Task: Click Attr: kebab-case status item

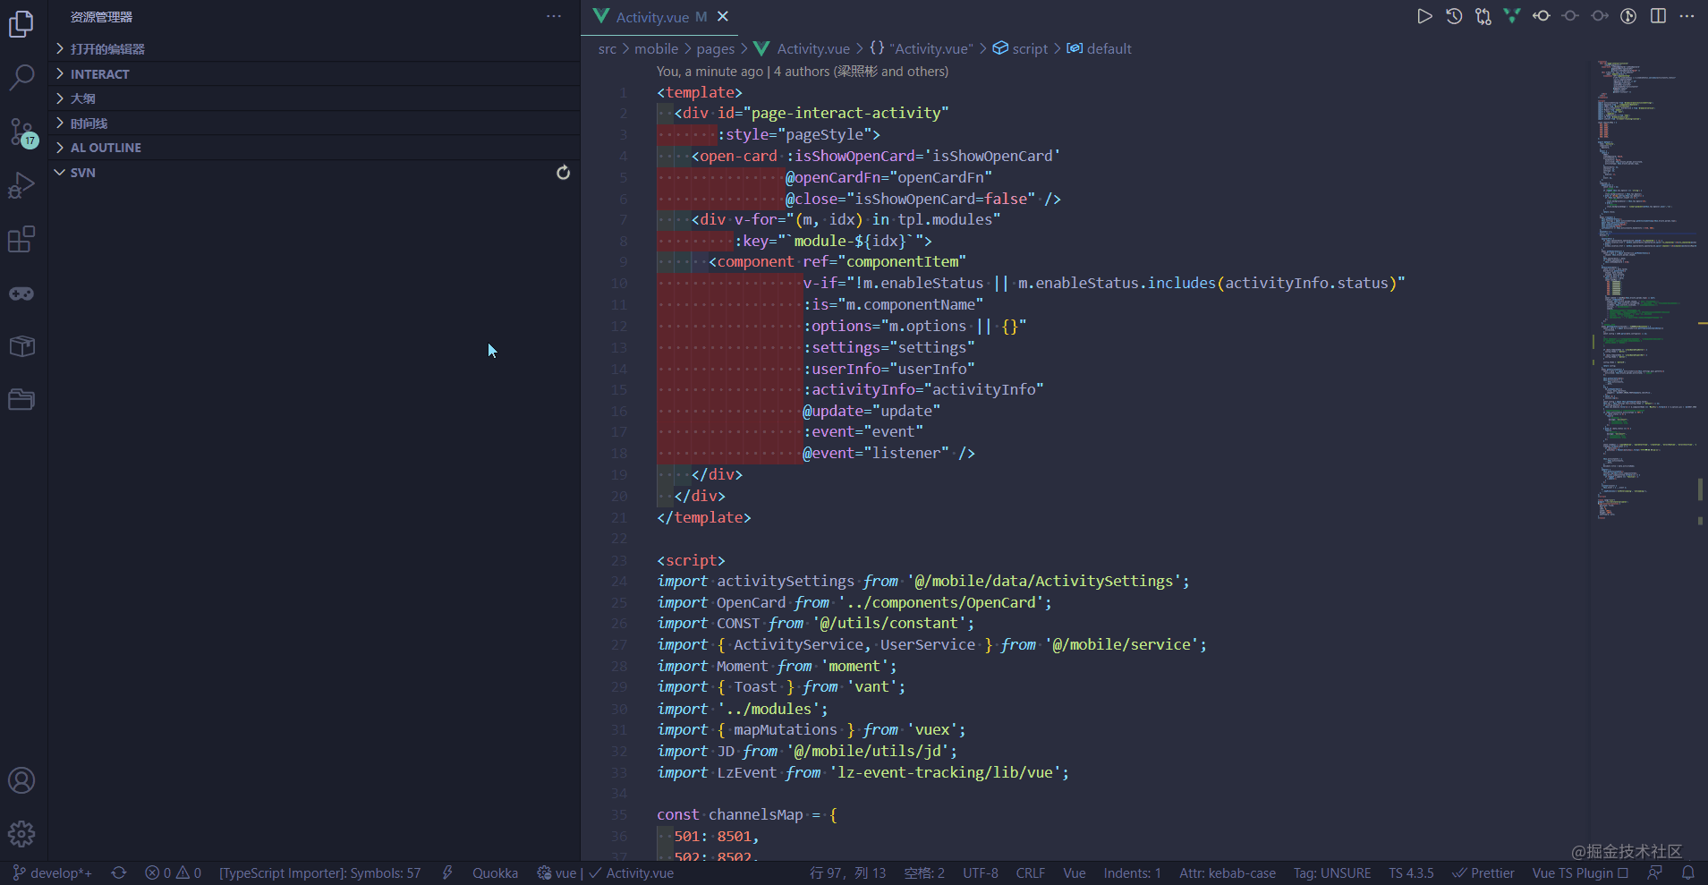Action: coord(1228,872)
